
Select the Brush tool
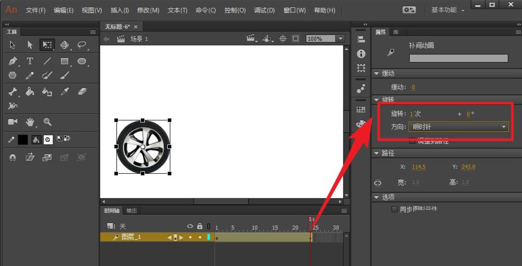(64, 75)
